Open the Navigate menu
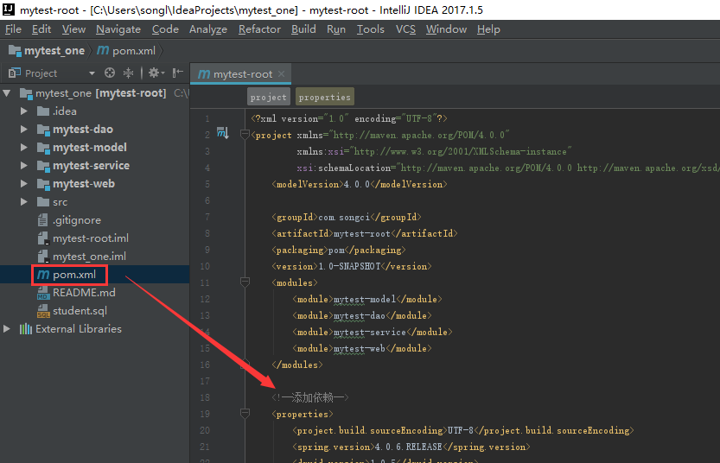Image resolution: width=720 pixels, height=463 pixels. 118,29
